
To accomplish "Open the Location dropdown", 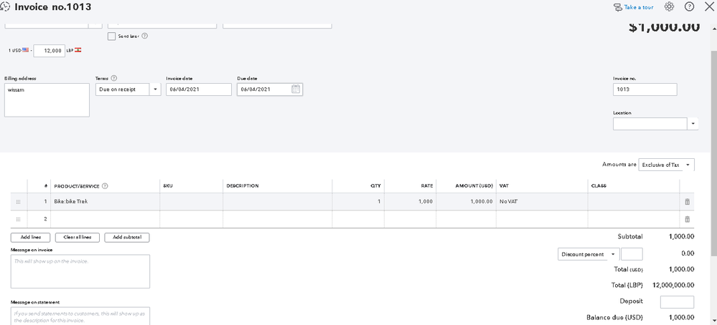I will pyautogui.click(x=693, y=124).
